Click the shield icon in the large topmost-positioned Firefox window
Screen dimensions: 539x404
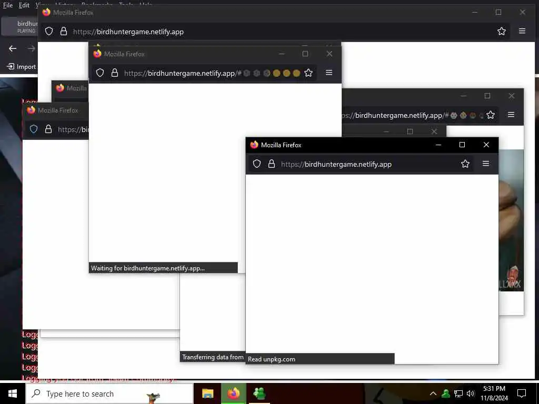[49, 31]
